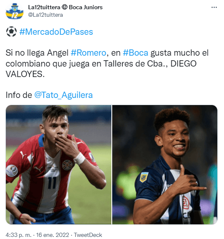Open the #Romero hashtag
224x239 pixels.
88,53
